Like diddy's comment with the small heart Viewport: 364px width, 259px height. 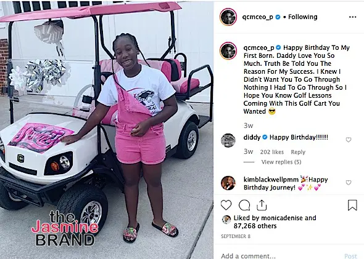click(349, 140)
